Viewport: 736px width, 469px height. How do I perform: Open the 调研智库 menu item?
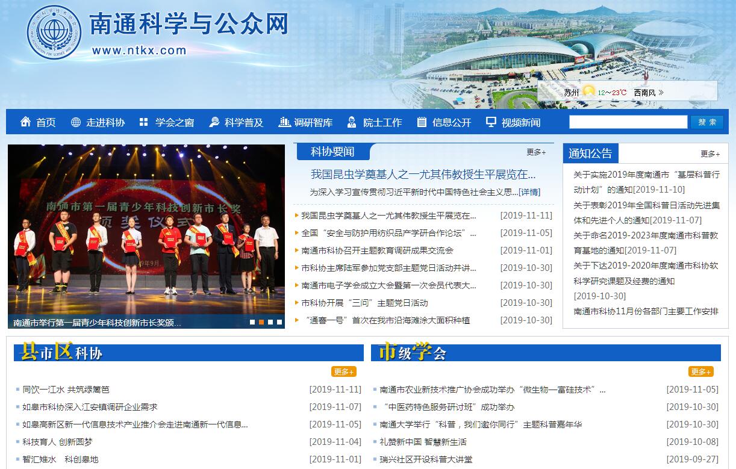[313, 122]
